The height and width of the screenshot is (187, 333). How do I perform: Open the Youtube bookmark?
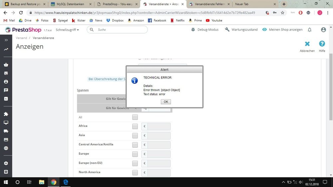pos(214,20)
